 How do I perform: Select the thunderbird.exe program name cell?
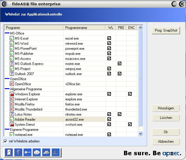76,109
